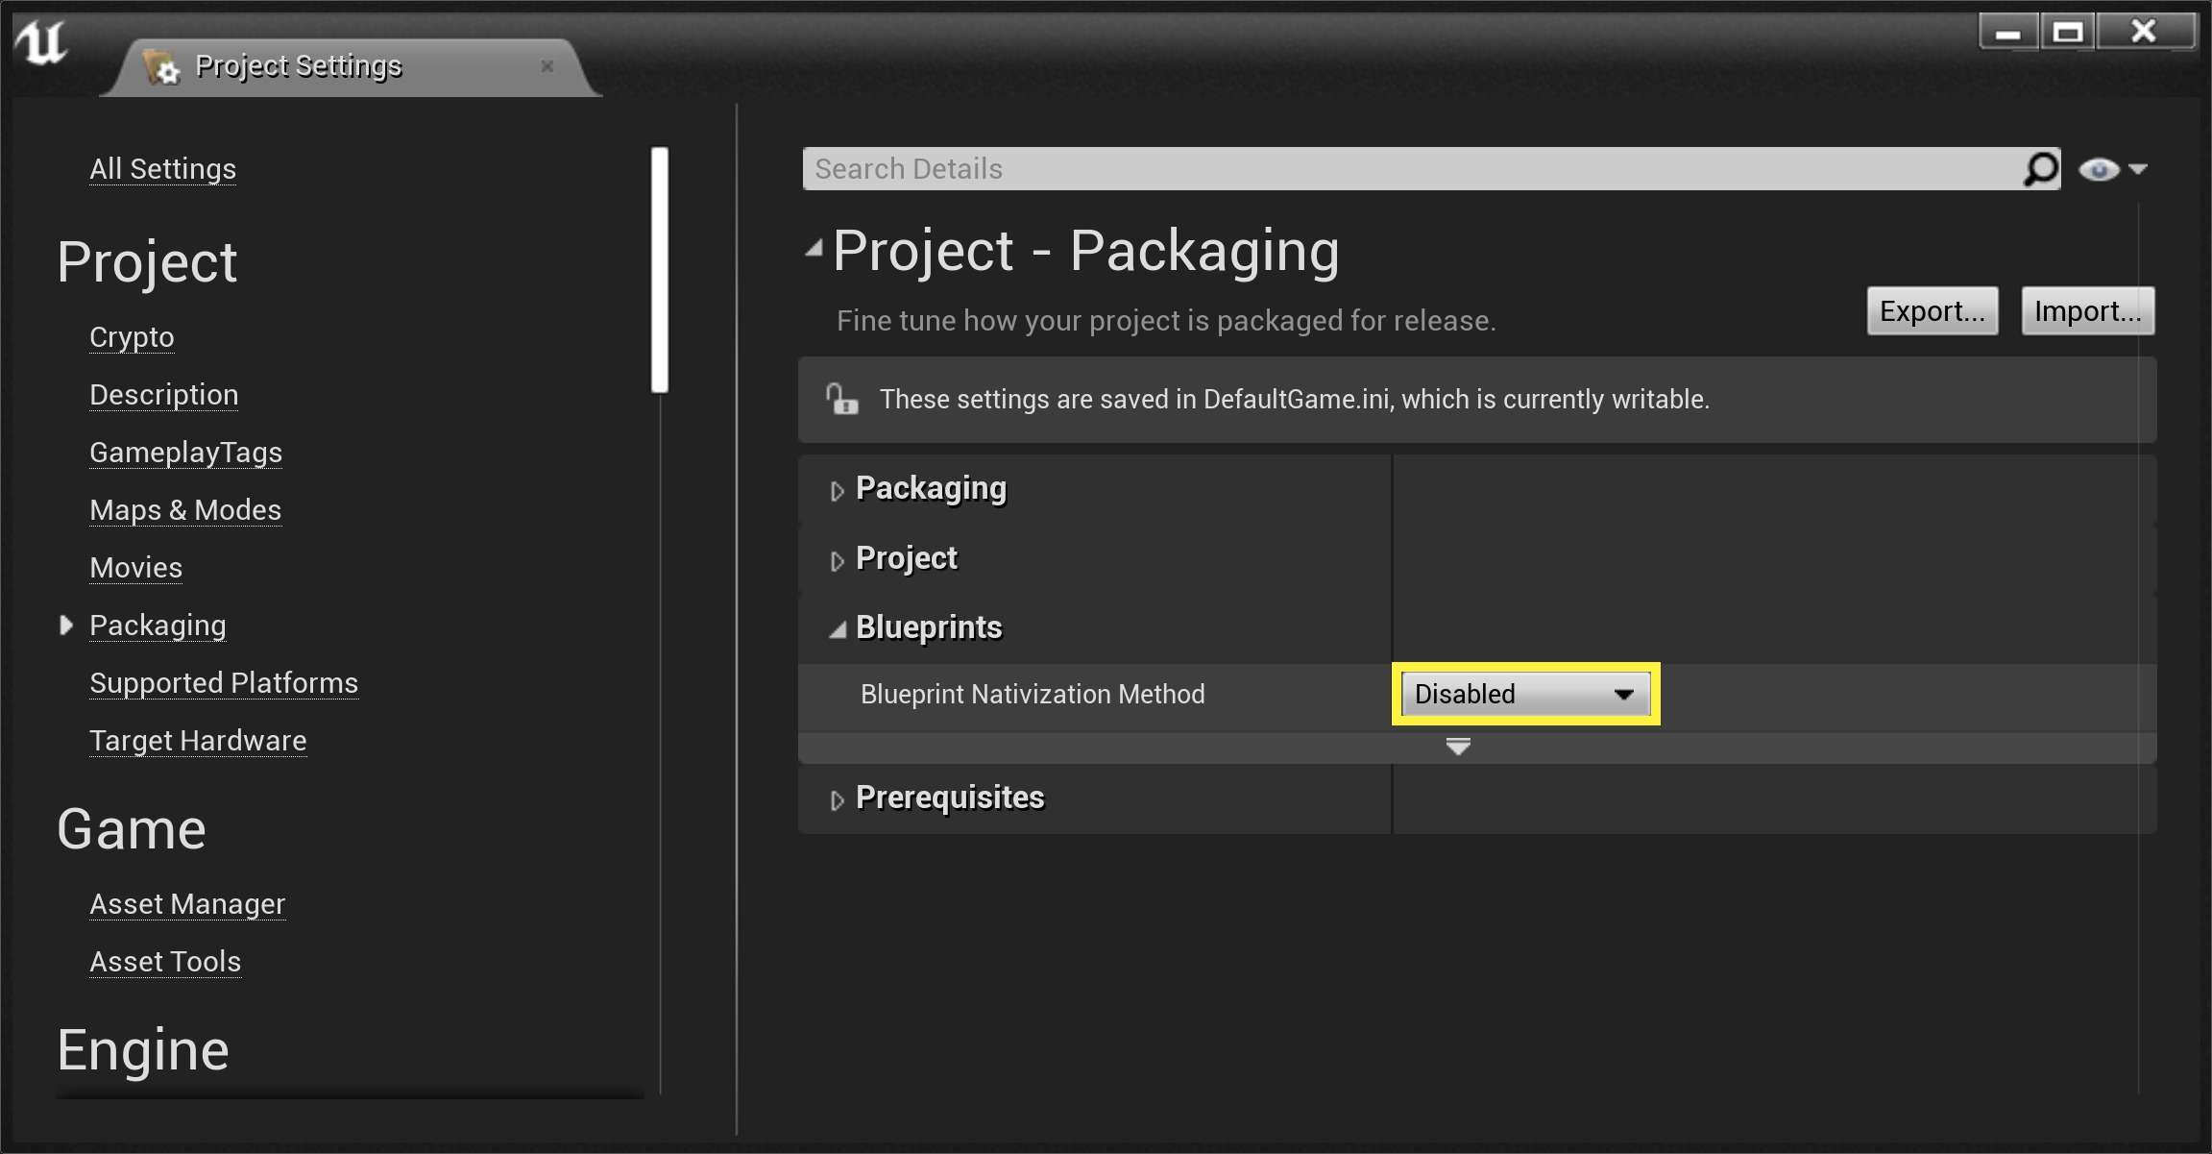Minimize the settings window
This screenshot has height=1154, width=2212.
click(2007, 33)
